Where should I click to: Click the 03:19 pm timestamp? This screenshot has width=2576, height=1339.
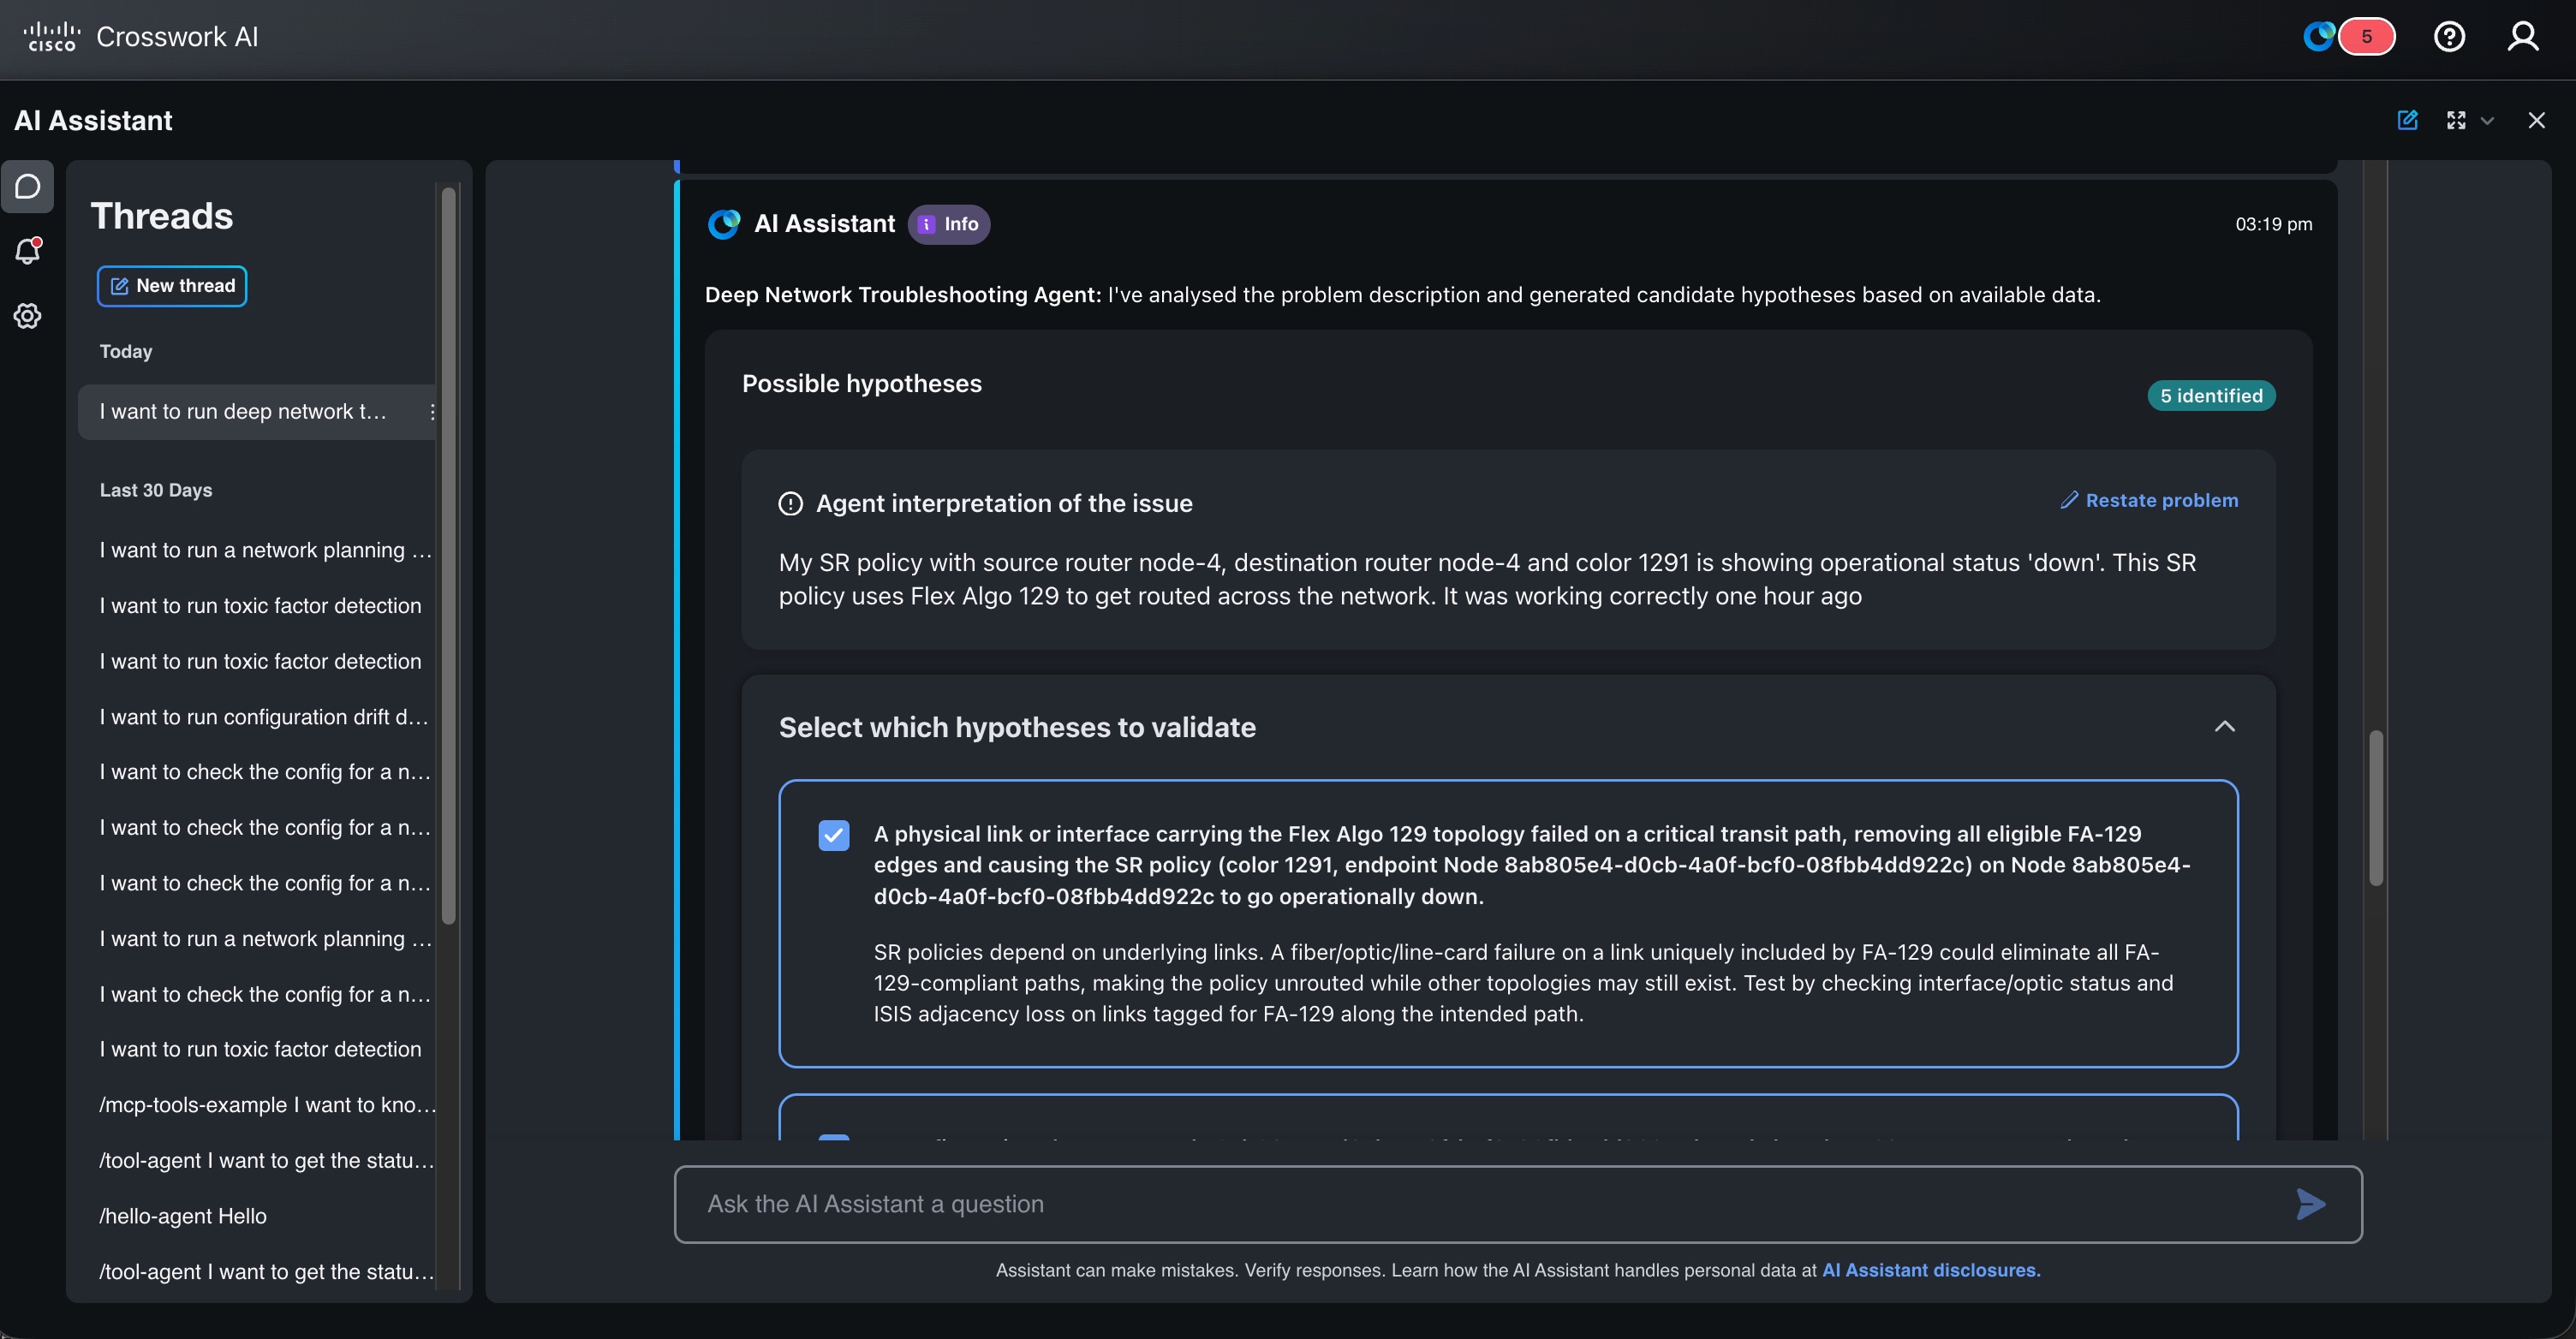coord(2273,224)
